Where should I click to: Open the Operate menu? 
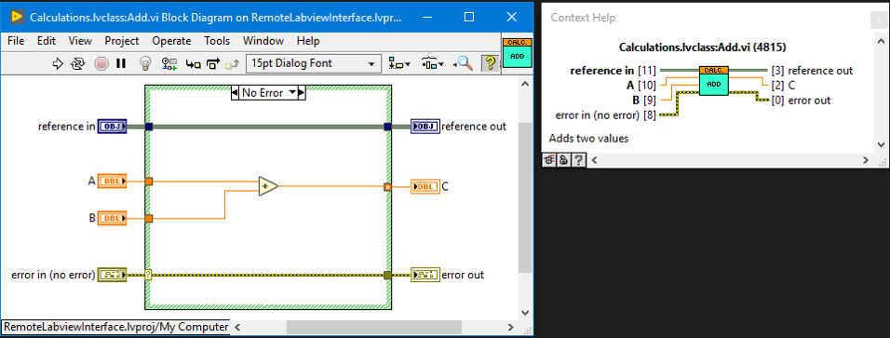point(171,41)
